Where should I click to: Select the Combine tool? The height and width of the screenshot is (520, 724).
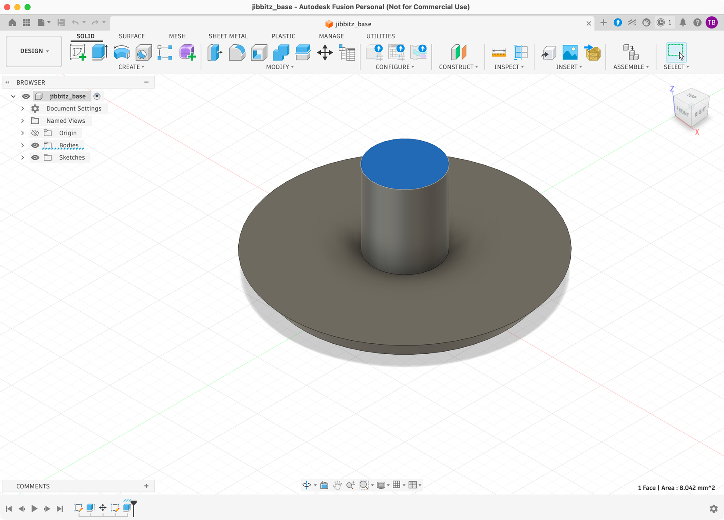(281, 53)
